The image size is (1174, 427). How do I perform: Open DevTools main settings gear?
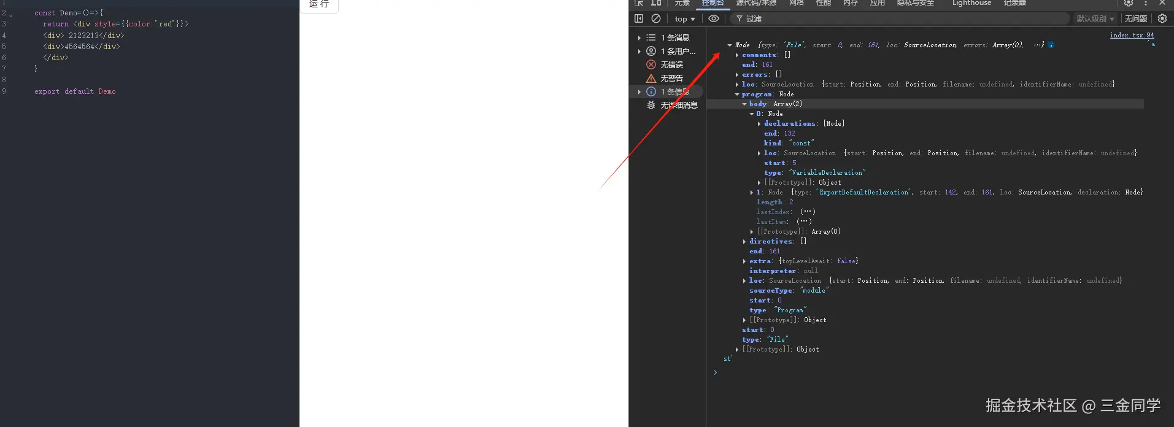click(1128, 3)
